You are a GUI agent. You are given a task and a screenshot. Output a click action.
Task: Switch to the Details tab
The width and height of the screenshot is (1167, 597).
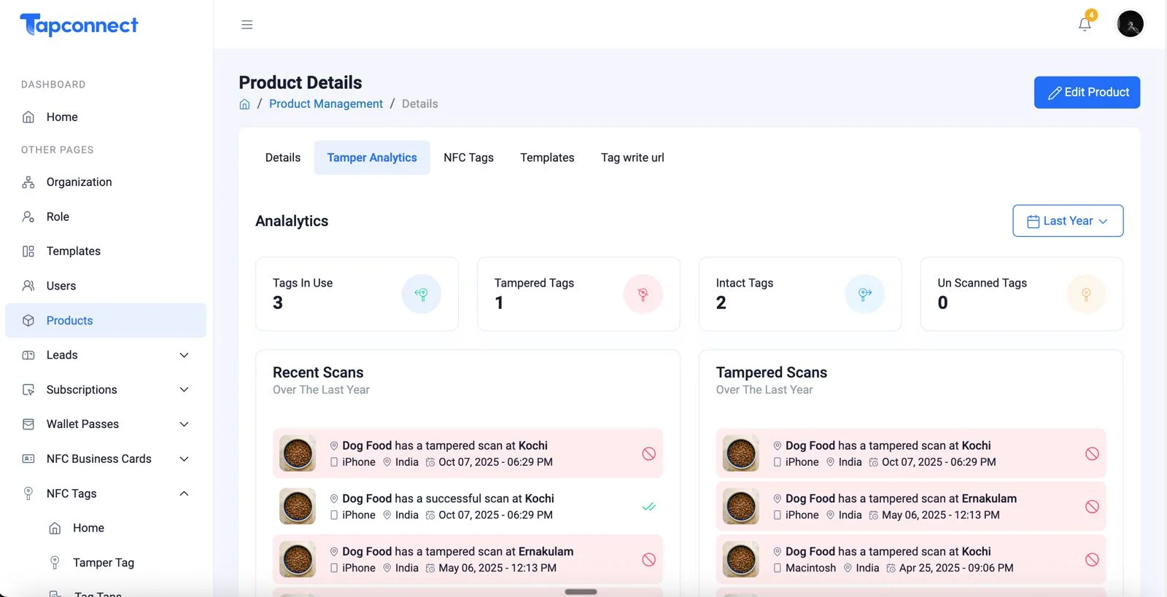(283, 157)
